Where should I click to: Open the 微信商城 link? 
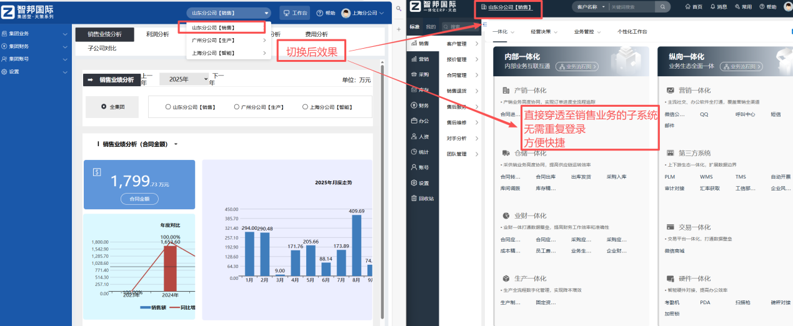click(x=674, y=250)
